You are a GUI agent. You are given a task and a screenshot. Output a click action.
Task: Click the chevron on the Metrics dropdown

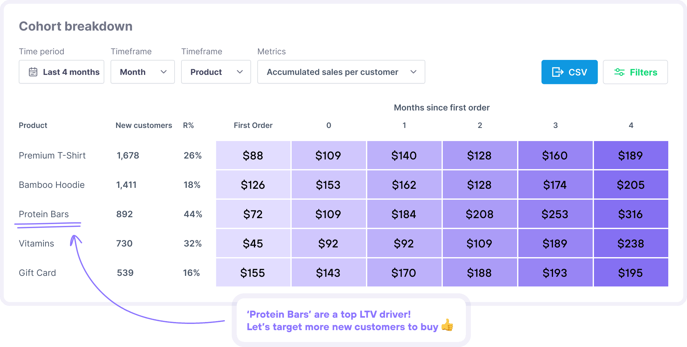coord(414,72)
